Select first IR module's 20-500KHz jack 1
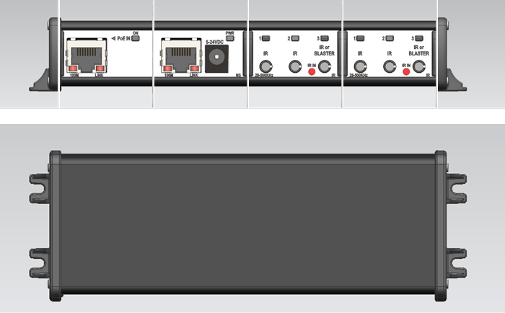The image size is (505, 313). (x=265, y=66)
